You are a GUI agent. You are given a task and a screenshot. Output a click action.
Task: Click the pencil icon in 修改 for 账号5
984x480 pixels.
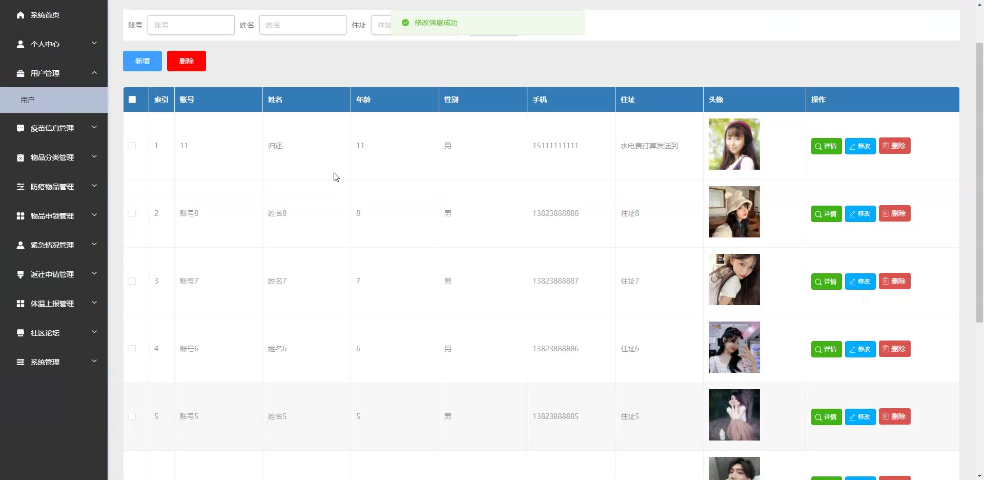852,417
